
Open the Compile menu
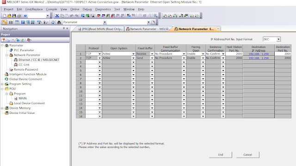51,9
